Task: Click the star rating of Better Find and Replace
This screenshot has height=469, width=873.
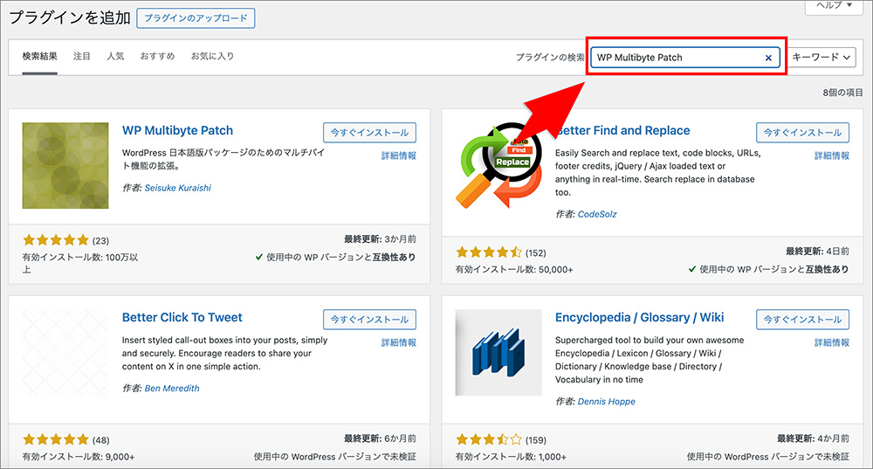Action: point(489,253)
